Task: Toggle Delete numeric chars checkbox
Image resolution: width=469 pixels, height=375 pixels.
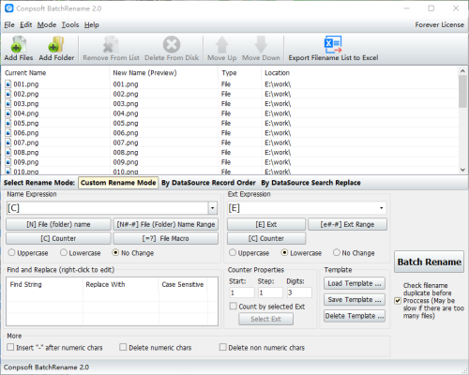Action: click(x=123, y=347)
